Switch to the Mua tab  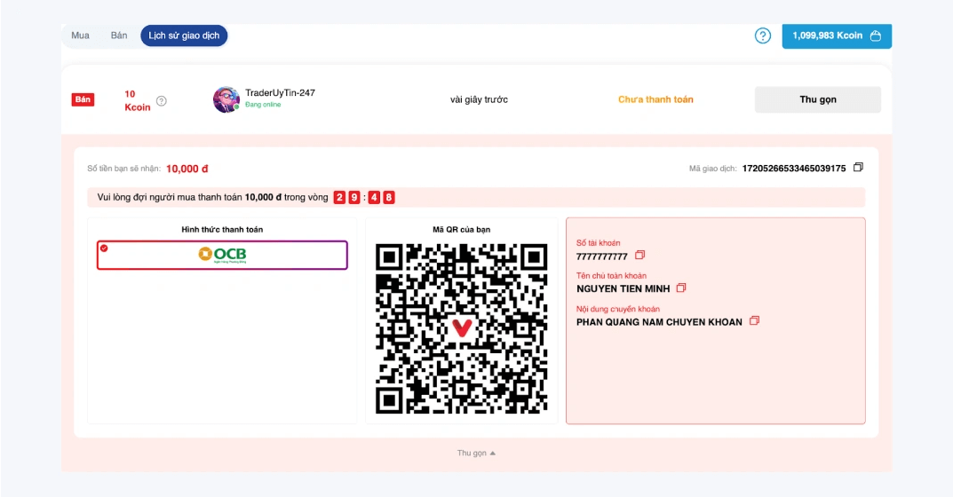coord(80,35)
